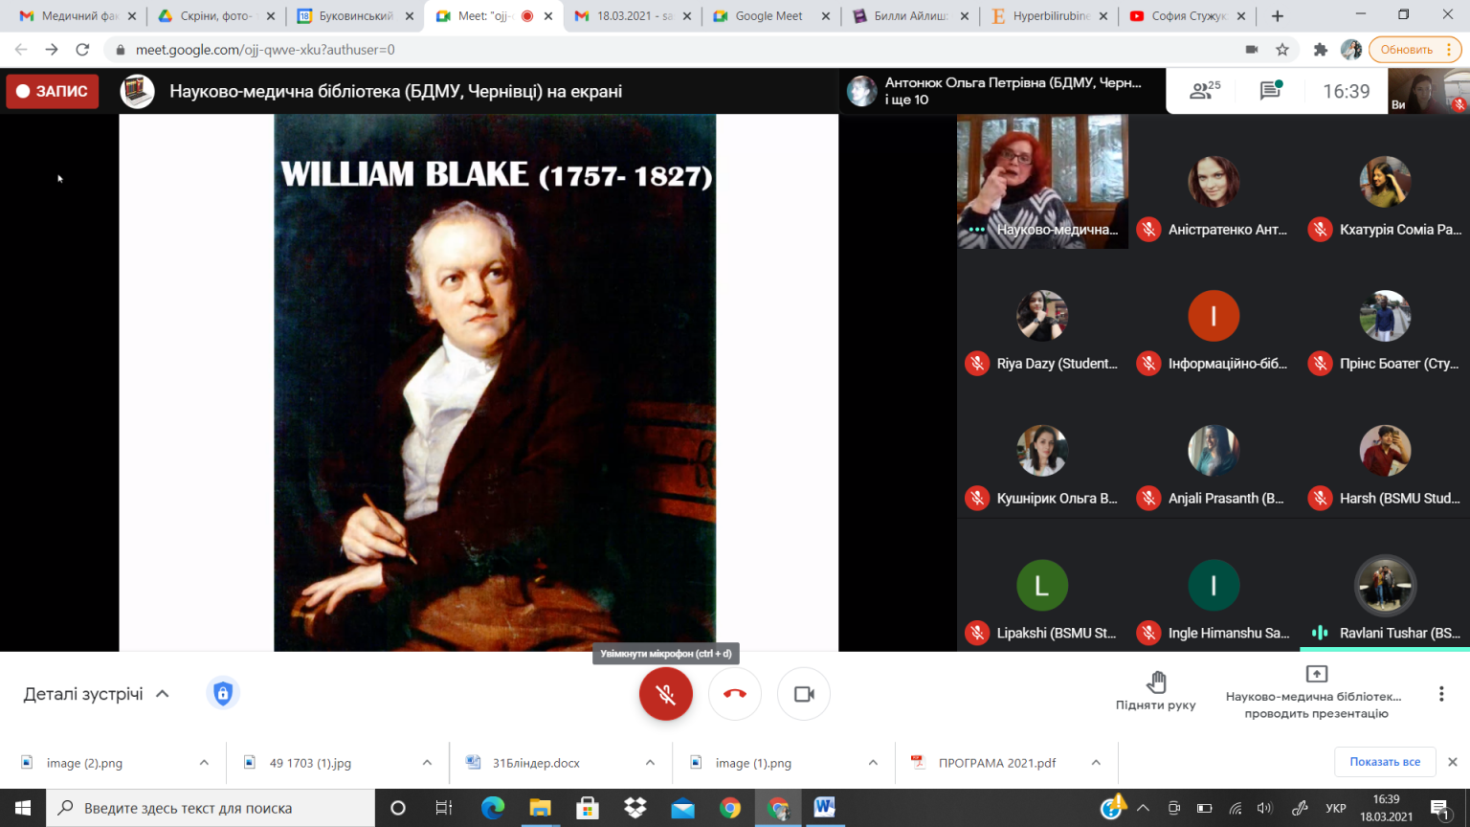Bookmark this page with the star icon
Screen dimensions: 1470x827
click(1282, 50)
